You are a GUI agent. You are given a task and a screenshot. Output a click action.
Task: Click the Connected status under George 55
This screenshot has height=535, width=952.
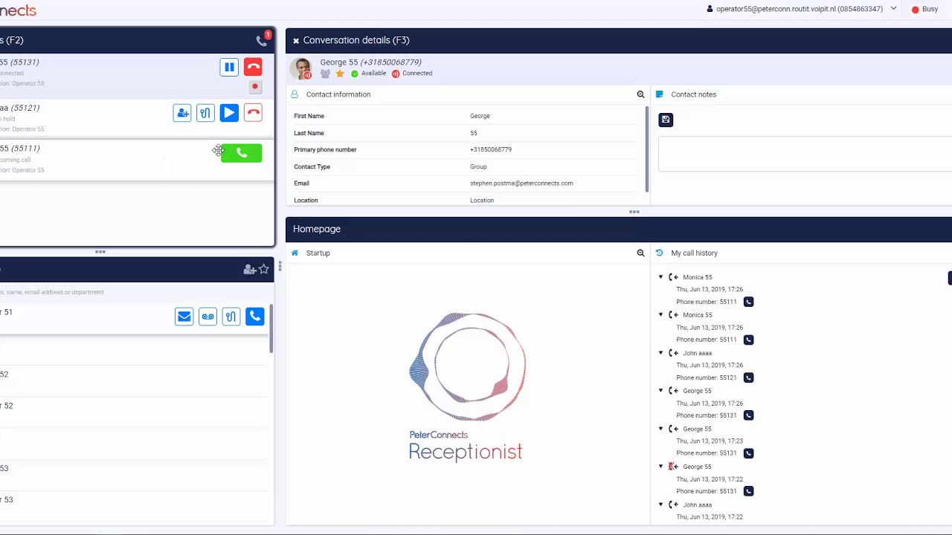(412, 74)
